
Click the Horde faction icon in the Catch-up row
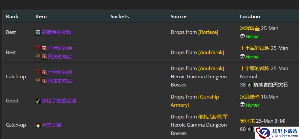point(38,72)
